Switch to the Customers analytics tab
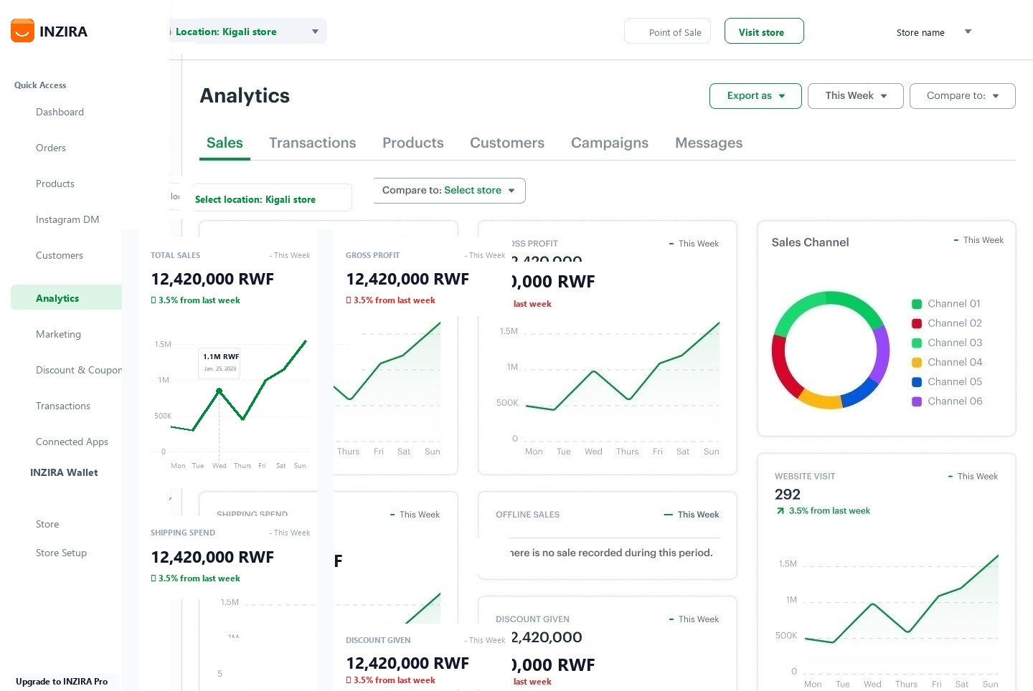1033x691 pixels. pyautogui.click(x=506, y=143)
